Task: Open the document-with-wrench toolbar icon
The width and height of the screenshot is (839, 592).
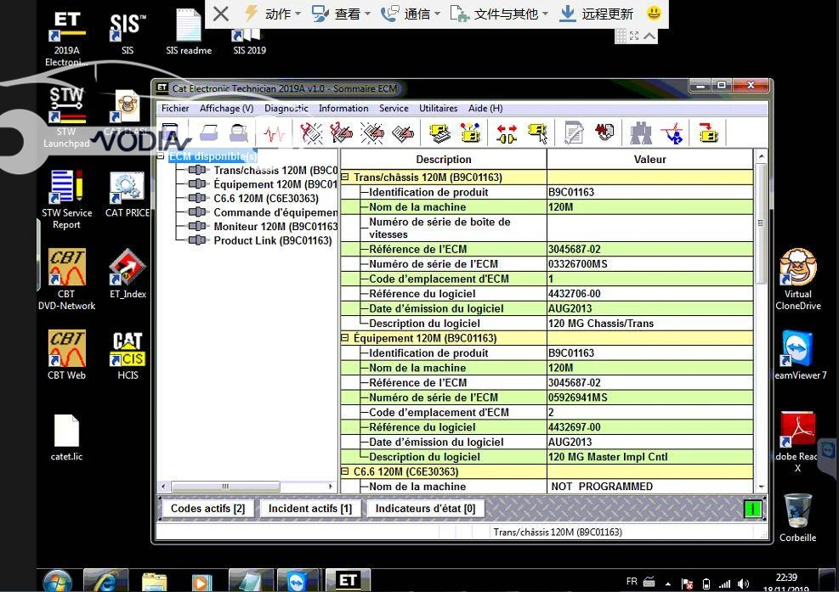Action: click(574, 133)
